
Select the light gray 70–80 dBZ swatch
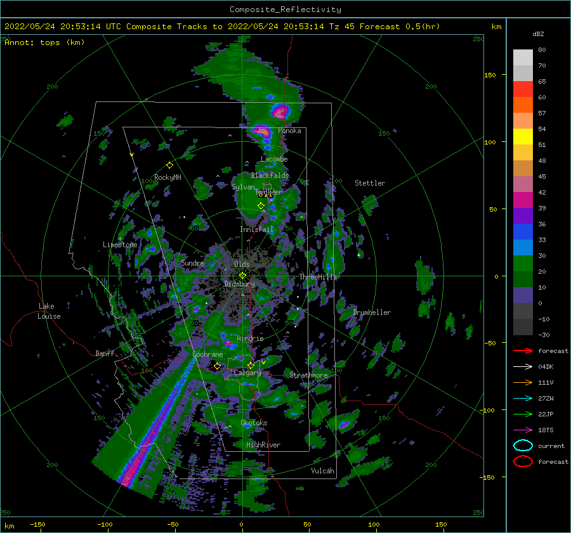523,57
